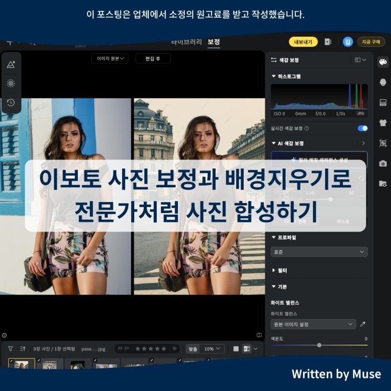This screenshot has width=391, height=391.
Task: Select the green-haired portrait filmstrip thumbnail
Action: 77,365
